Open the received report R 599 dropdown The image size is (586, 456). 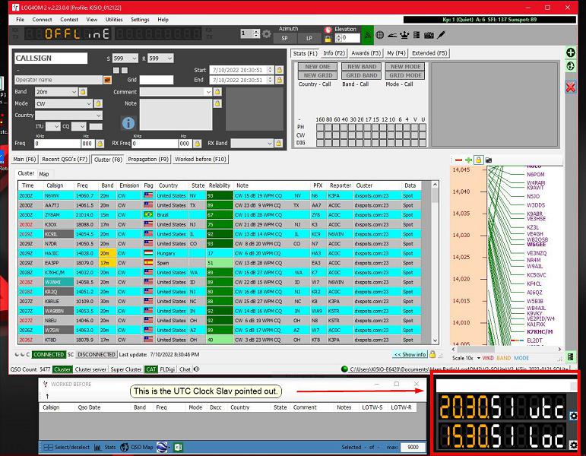click(x=169, y=59)
